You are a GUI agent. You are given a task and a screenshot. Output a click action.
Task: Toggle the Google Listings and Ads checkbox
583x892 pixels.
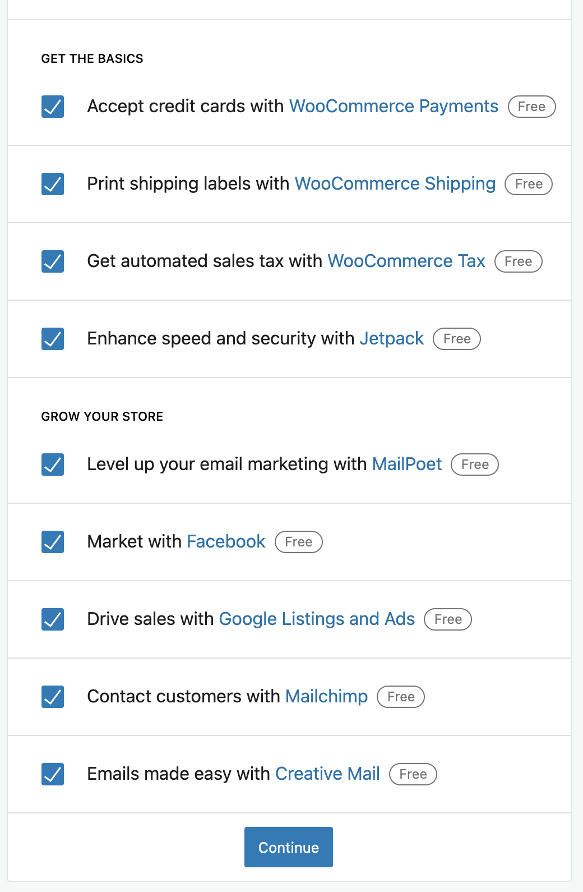[53, 619]
